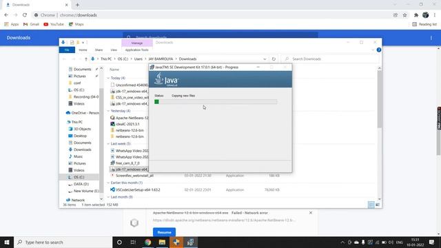Image resolution: width=441 pixels, height=248 pixels.
Task: Click Explorer file list vertical scrollbar
Action: pos(380,99)
